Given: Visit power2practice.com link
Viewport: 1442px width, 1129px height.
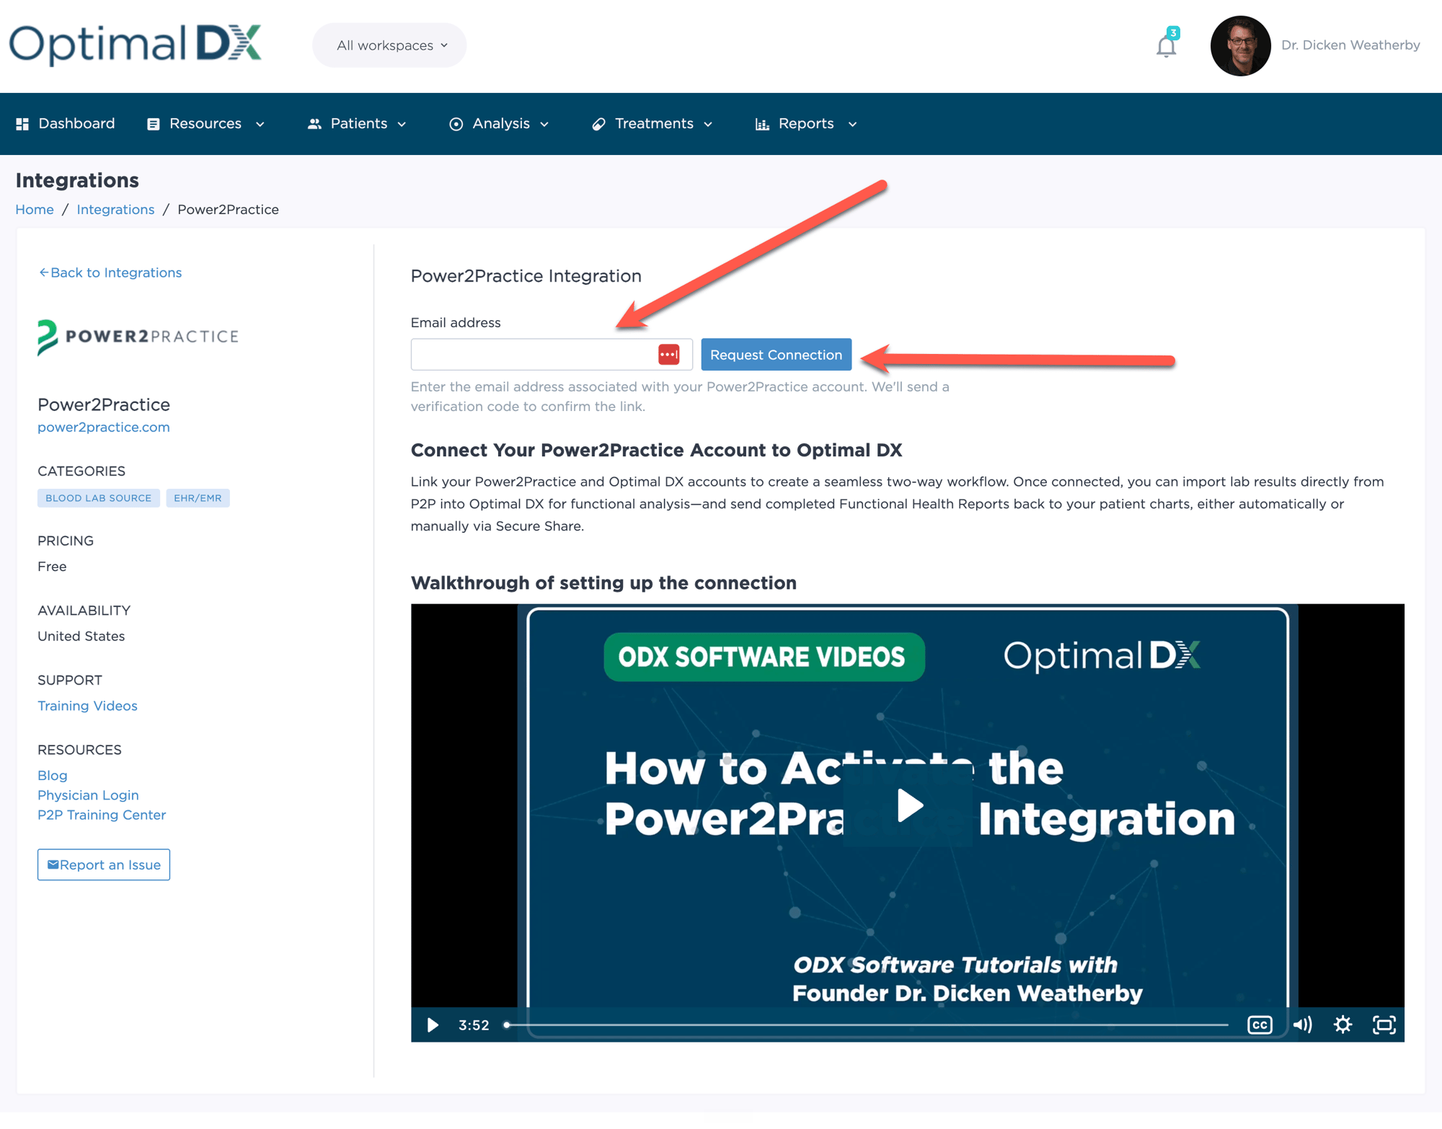Looking at the screenshot, I should point(104,428).
